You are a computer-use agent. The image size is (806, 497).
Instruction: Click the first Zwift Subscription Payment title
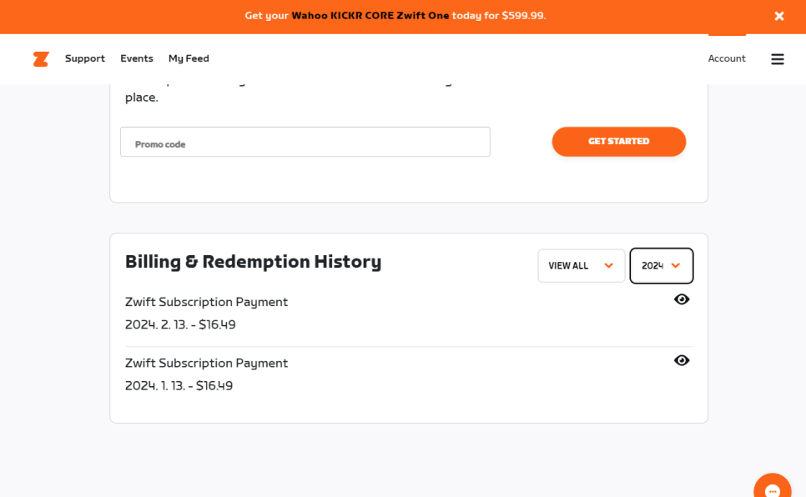pyautogui.click(x=206, y=302)
